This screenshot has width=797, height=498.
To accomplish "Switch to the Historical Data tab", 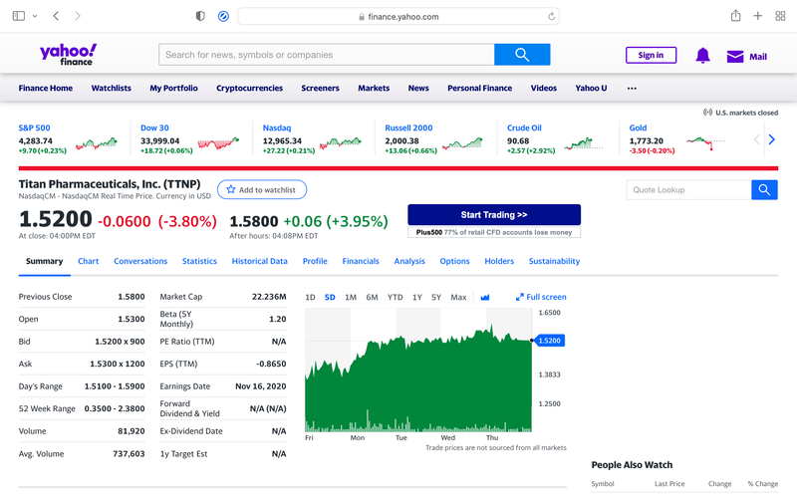I will pos(260,261).
